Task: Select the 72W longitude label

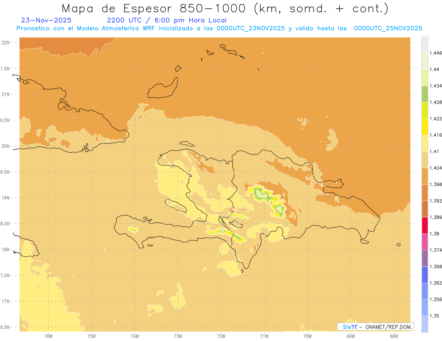Action: [x=221, y=336]
